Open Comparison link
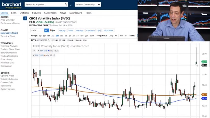Image resolution: width=210 pixels, height=118 pixels. tap(6, 66)
